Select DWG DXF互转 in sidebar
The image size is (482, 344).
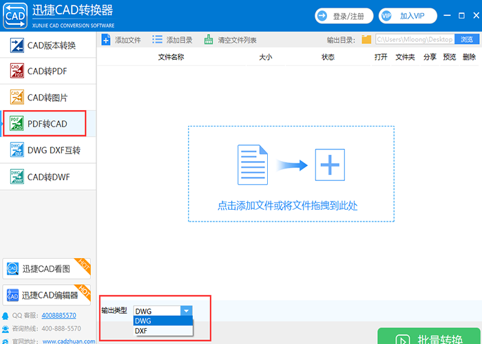[48, 150]
